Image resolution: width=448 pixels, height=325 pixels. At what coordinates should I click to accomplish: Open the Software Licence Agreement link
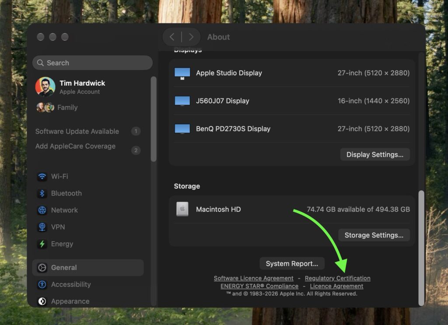click(x=253, y=278)
